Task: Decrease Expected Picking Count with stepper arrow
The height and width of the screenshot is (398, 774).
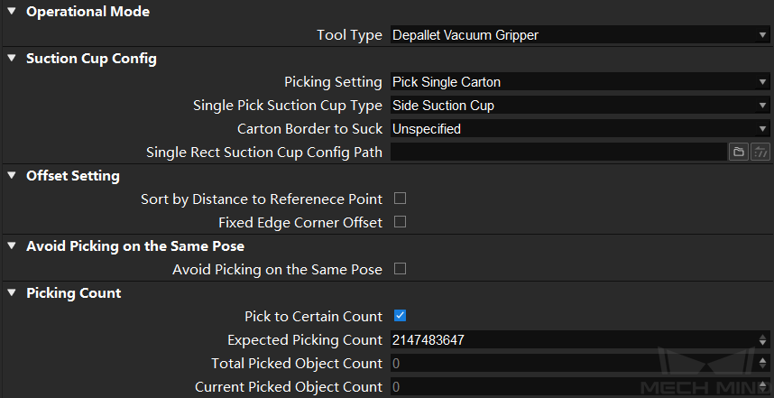Action: pos(763,343)
